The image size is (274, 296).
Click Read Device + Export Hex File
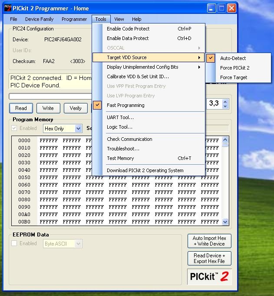coord(209,259)
